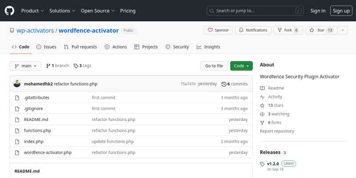View the 6 commits history

pos(235,84)
